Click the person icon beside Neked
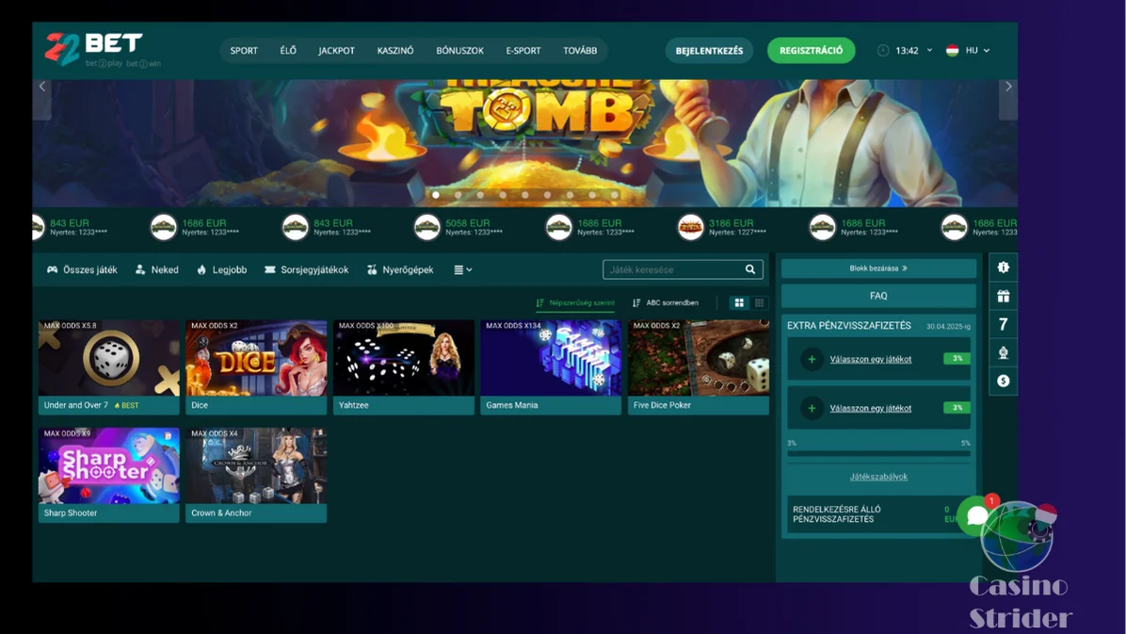 pyautogui.click(x=140, y=269)
